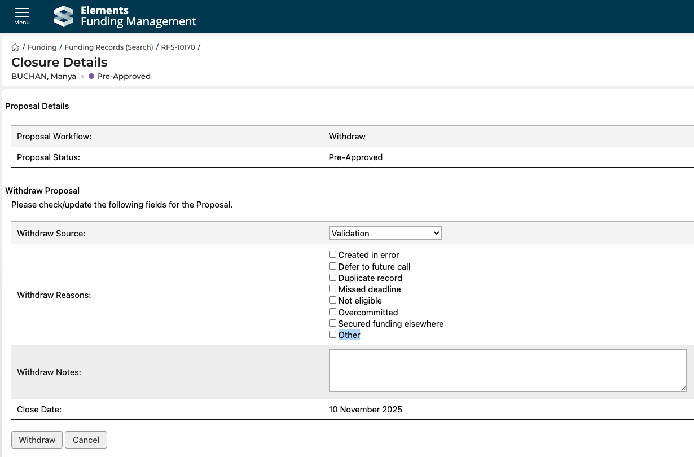Click the Elements Funding Management title
This screenshot has width=694, height=457.
point(138,16)
